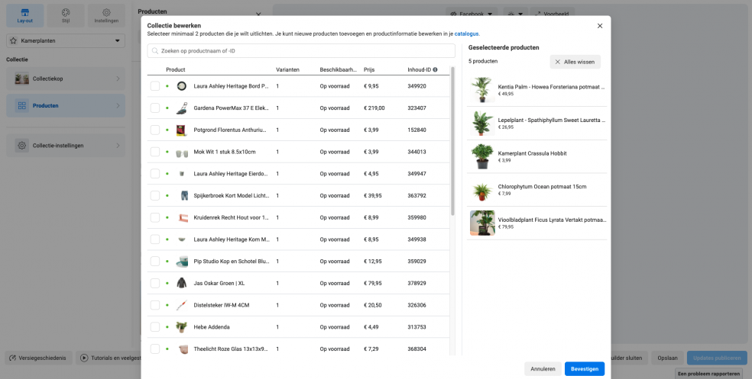Click Een probleem rapporteren
This screenshot has height=379, width=752.
[709, 373]
